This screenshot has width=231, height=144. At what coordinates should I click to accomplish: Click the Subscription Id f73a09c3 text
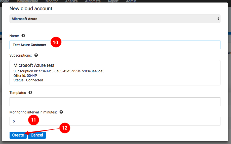pos(59,71)
